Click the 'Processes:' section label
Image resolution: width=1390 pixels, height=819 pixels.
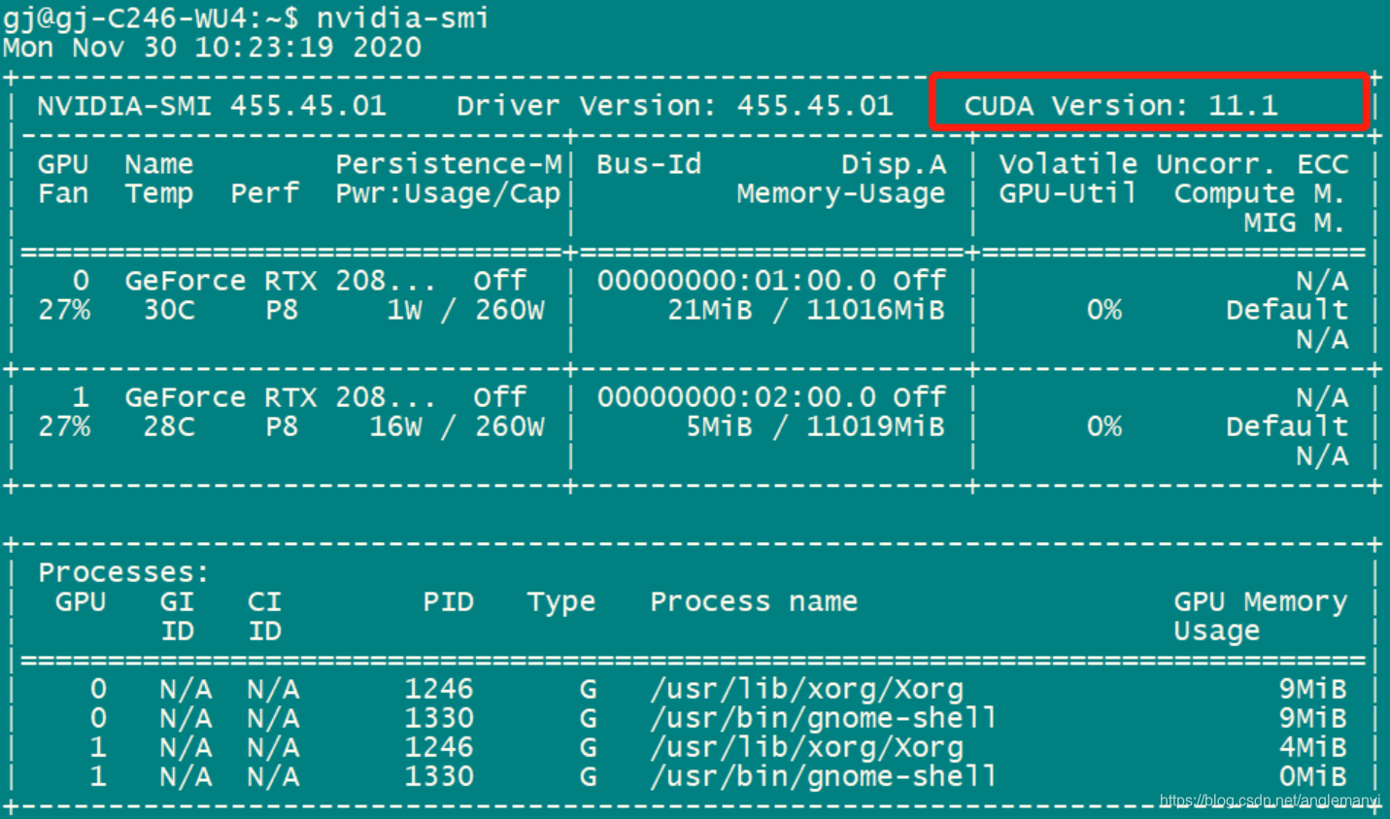(x=123, y=571)
